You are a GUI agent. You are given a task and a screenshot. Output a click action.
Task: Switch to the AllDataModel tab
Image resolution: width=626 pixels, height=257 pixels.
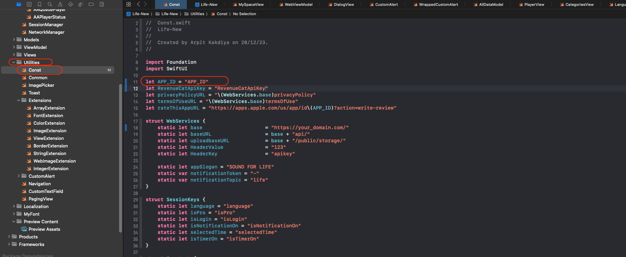(x=488, y=4)
